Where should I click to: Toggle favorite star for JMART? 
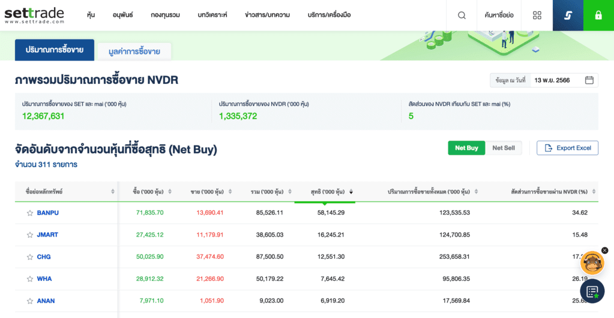[x=29, y=235]
